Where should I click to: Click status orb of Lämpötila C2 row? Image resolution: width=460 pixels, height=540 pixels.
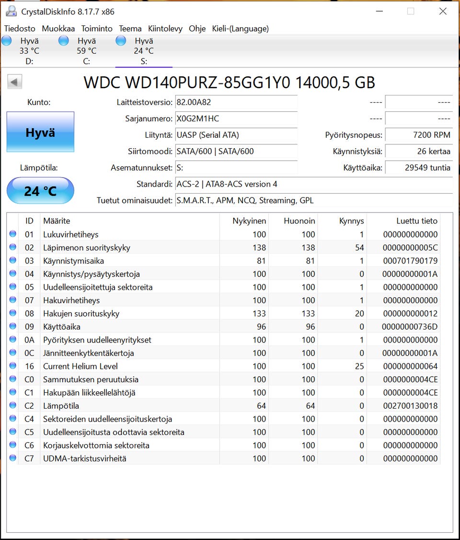click(x=13, y=405)
